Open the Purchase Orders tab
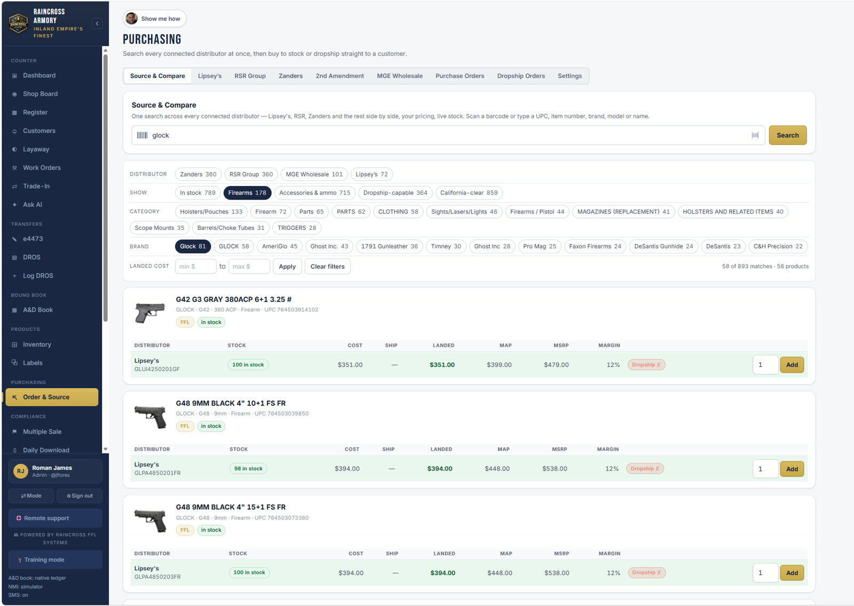854x606 pixels. click(x=460, y=76)
